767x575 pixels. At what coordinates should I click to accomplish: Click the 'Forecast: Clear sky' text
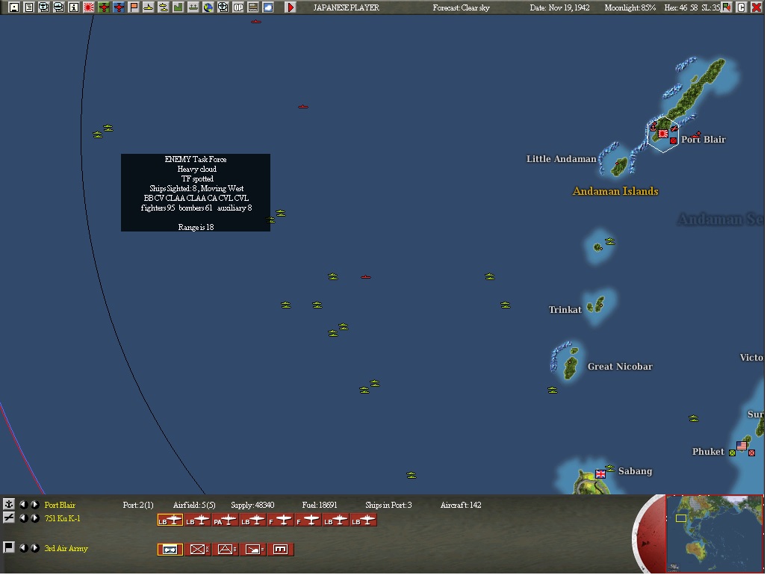pos(461,7)
